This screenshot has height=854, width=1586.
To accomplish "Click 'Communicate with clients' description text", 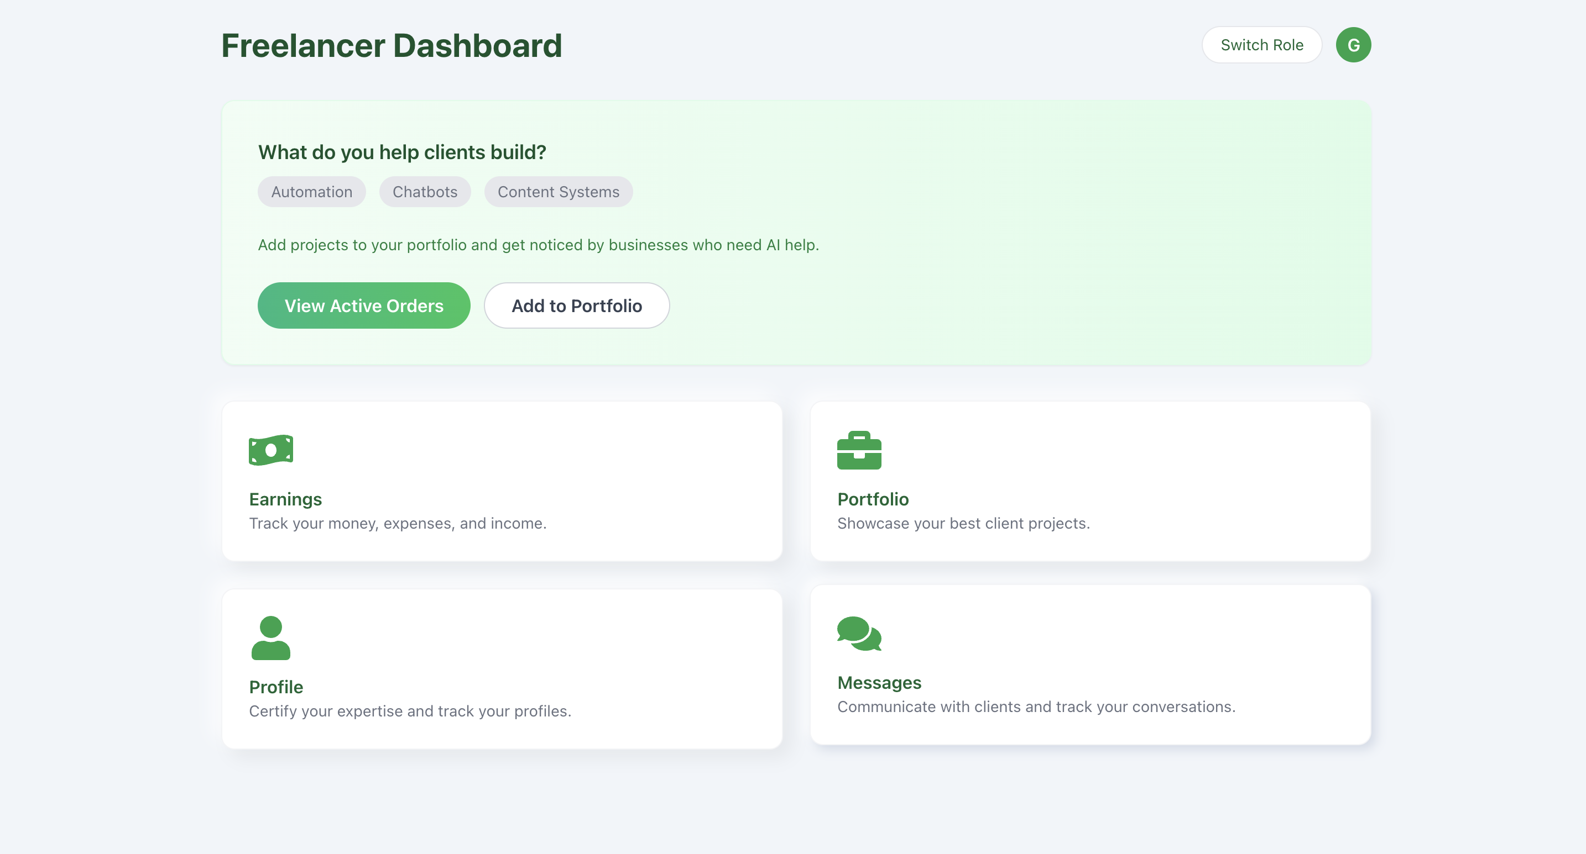I will click(x=1036, y=707).
